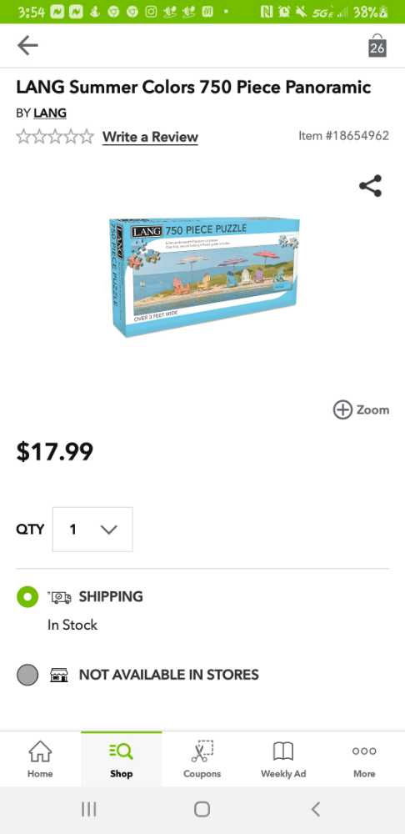Open the More menu tab

(364, 759)
